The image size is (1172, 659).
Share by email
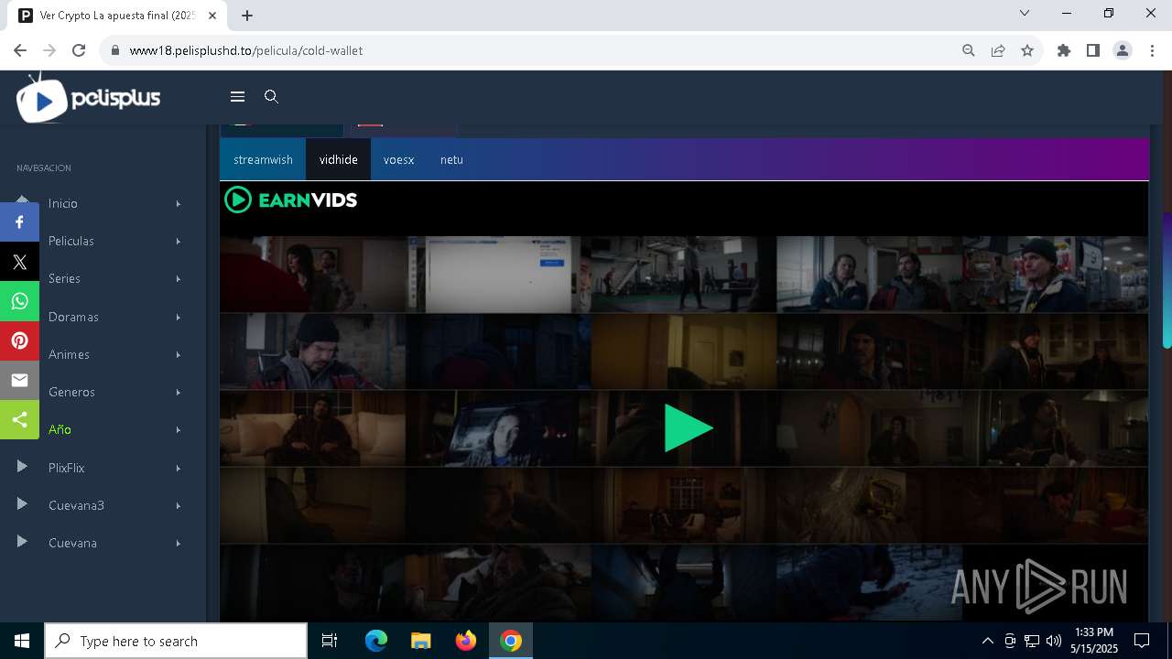(x=19, y=380)
